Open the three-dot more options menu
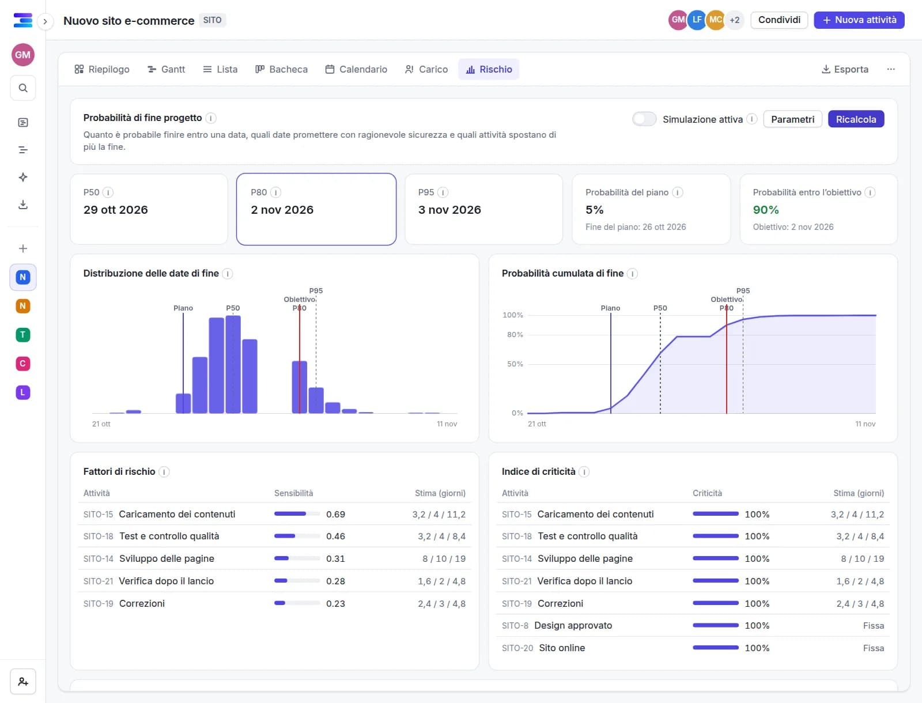 (x=891, y=69)
